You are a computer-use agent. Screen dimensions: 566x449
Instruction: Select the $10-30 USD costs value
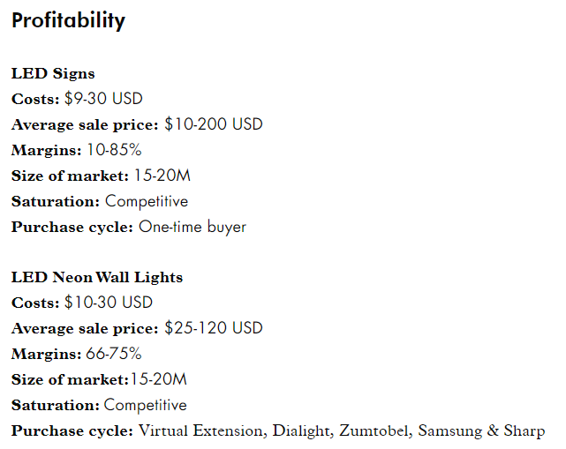tap(109, 303)
